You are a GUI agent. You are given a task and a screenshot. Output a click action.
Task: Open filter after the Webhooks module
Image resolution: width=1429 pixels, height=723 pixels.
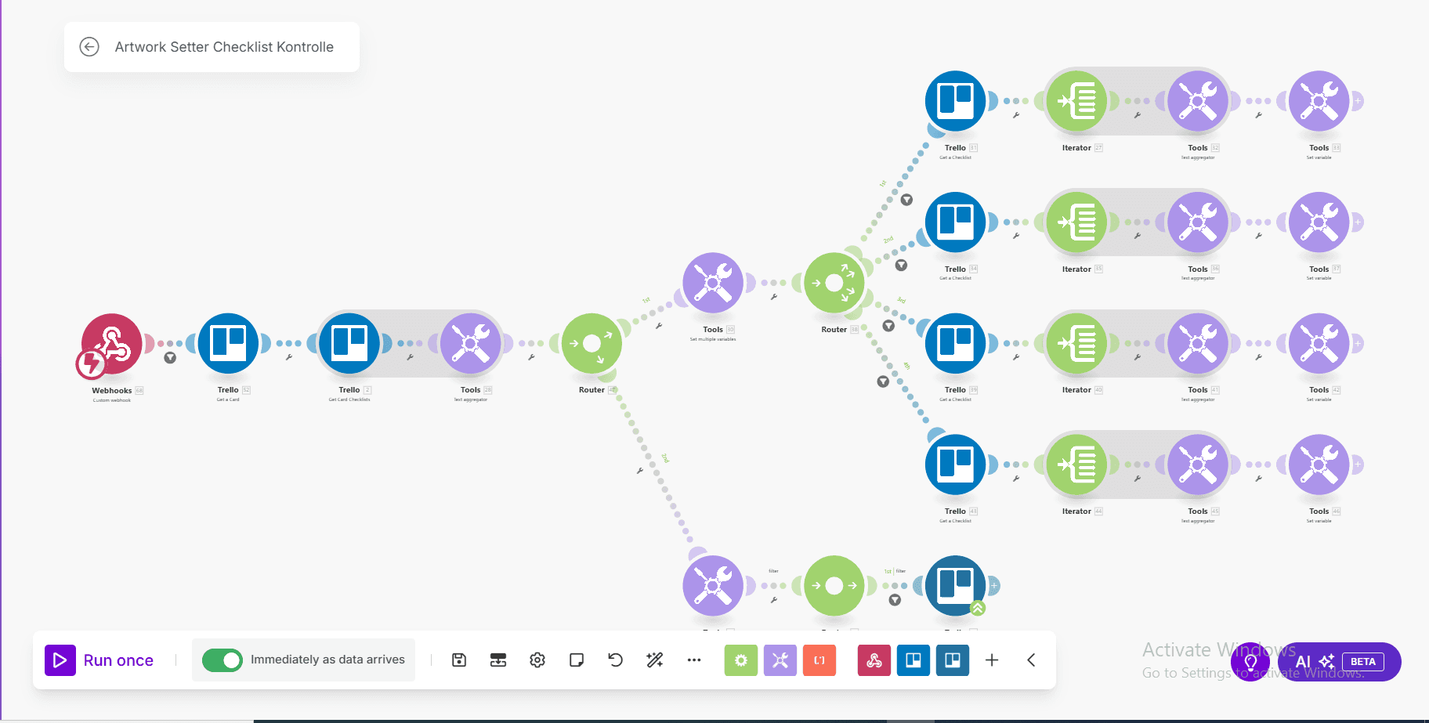[170, 358]
